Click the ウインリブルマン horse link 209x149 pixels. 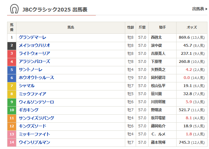pos(34,142)
